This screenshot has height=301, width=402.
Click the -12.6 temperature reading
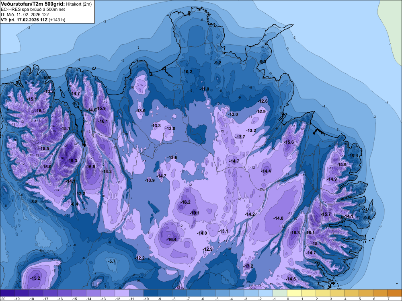263,101
